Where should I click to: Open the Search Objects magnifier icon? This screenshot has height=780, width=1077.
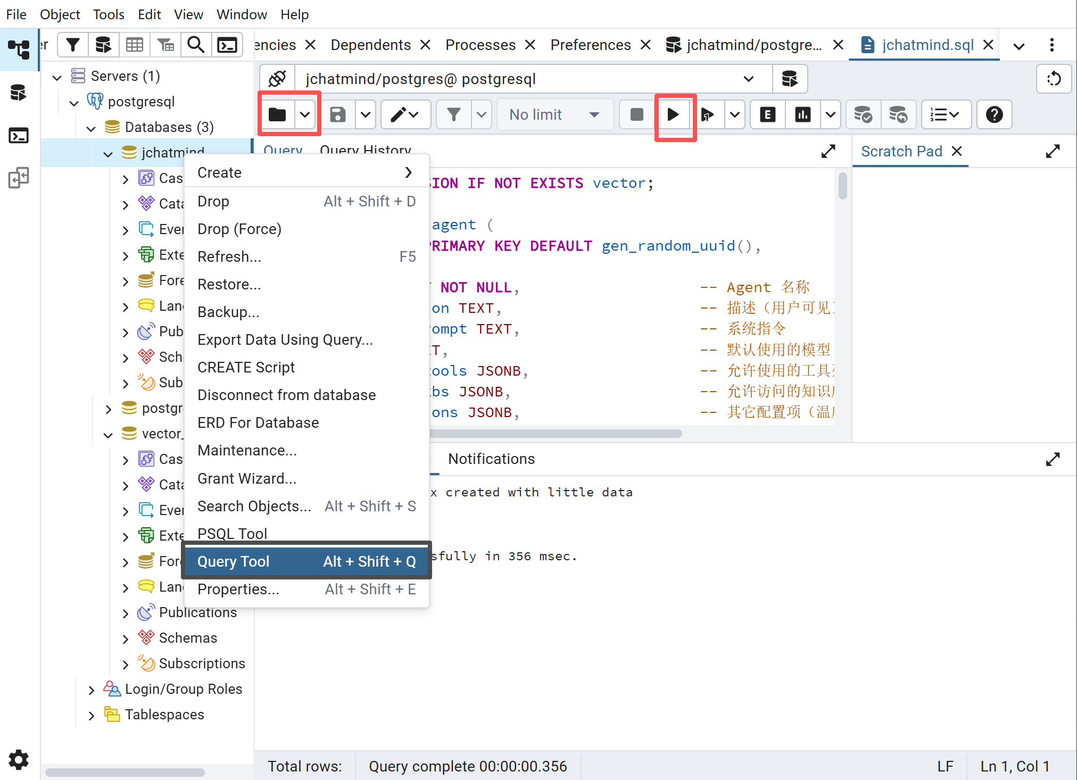[x=196, y=45]
